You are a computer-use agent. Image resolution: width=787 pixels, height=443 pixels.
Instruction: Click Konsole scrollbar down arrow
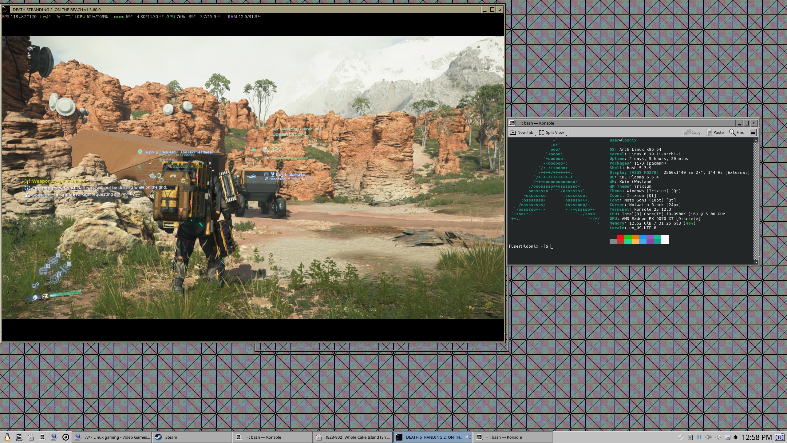756,262
